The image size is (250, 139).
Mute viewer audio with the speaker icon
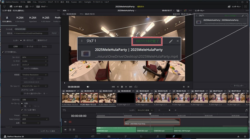click(88, 87)
